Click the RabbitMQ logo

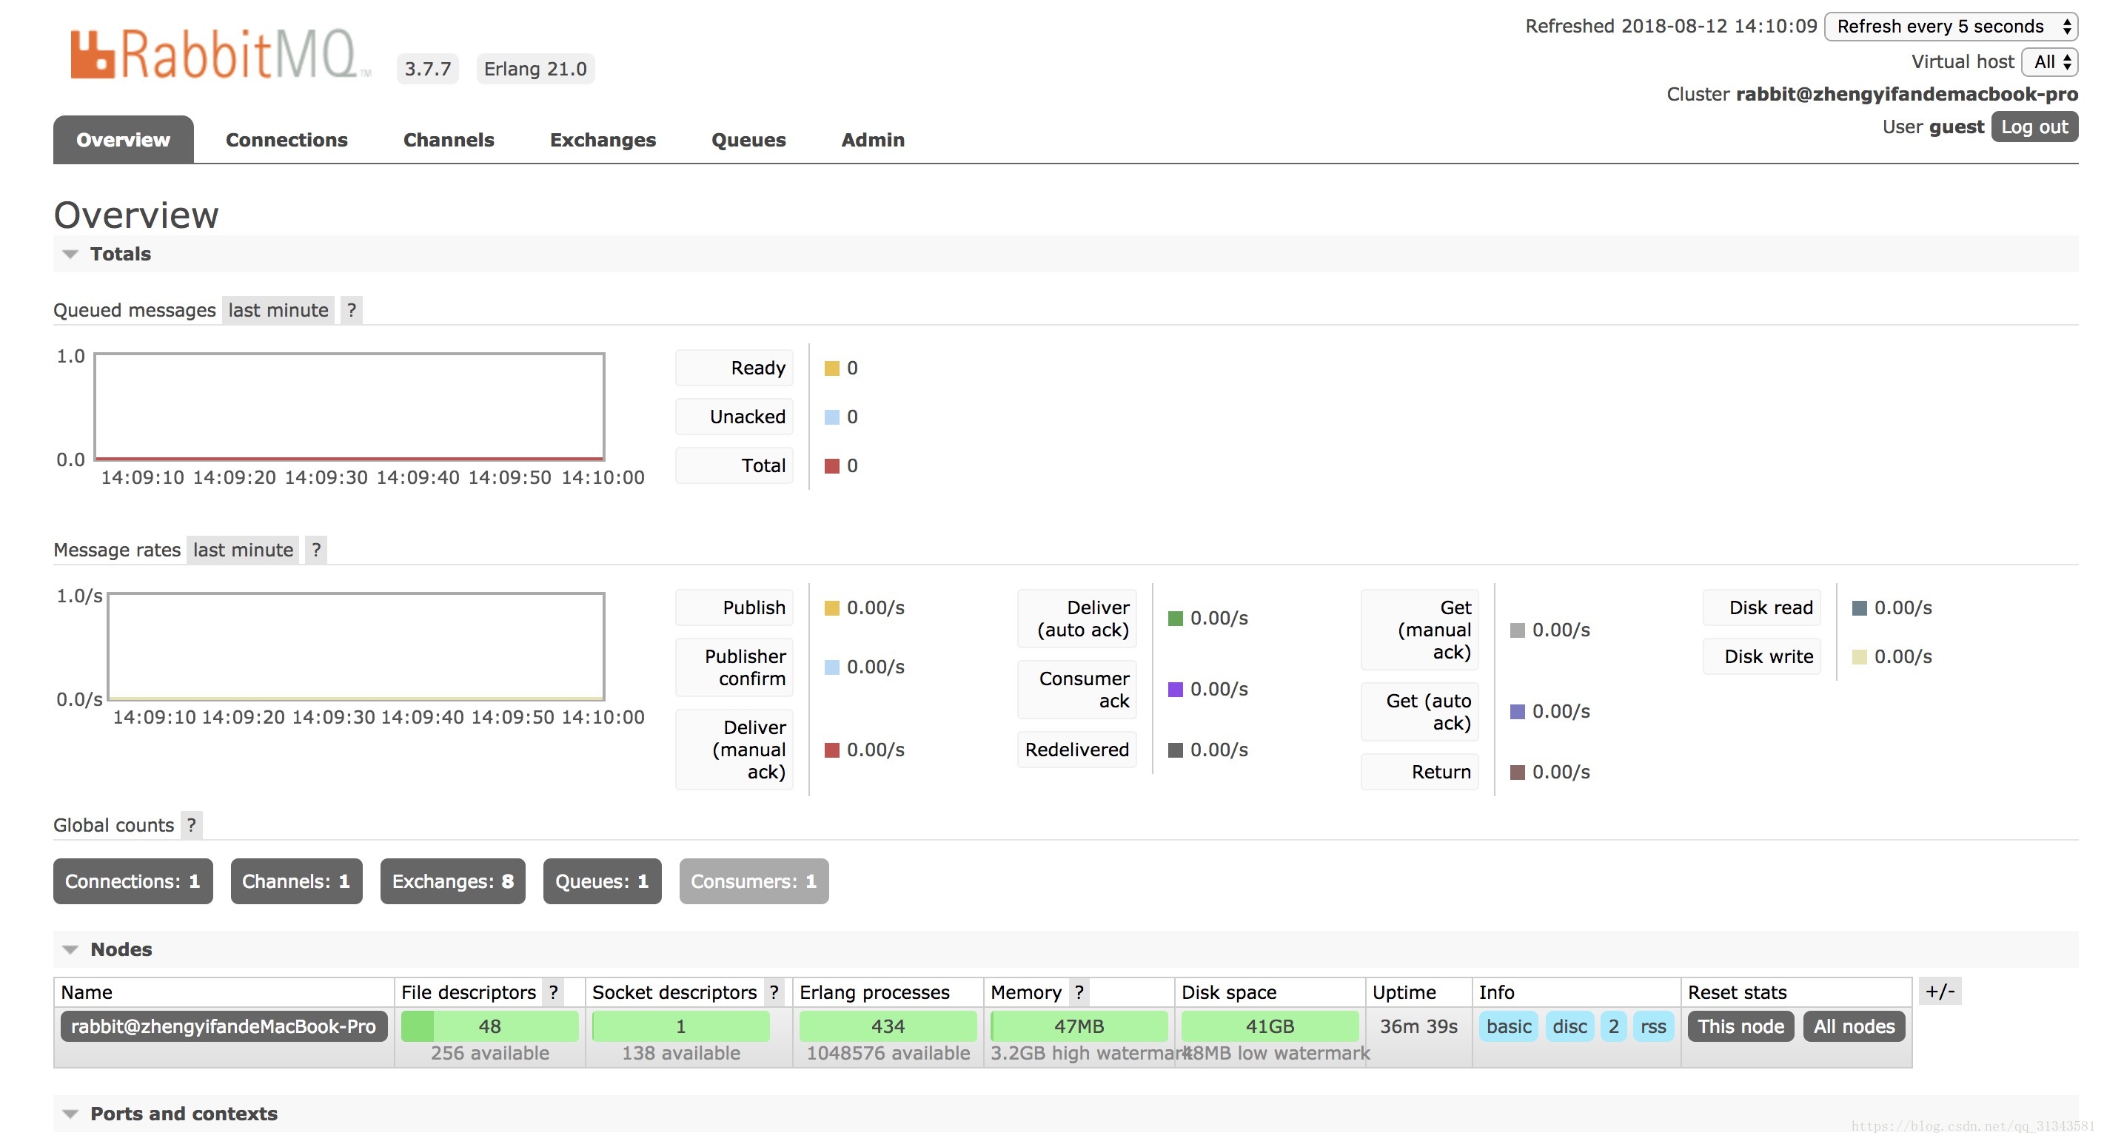[214, 55]
